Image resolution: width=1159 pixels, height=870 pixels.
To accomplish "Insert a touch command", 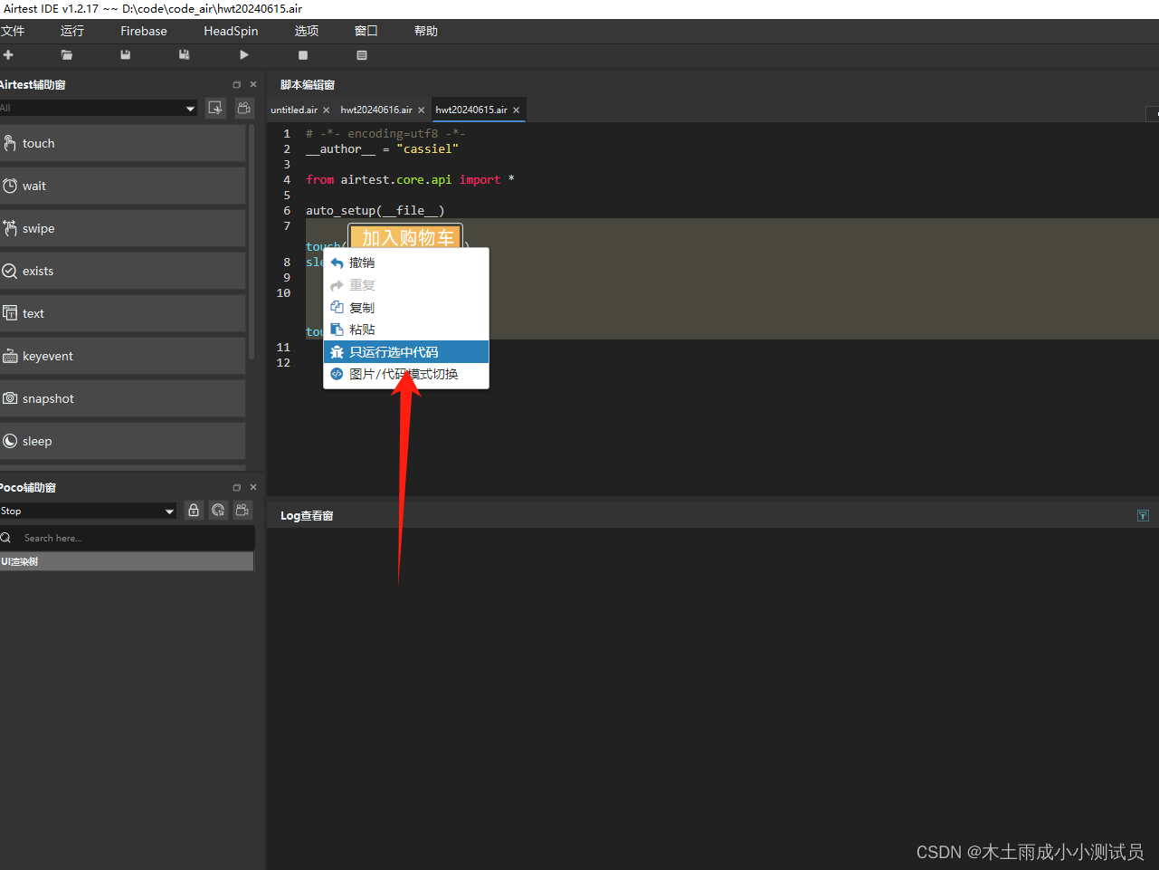I will click(x=123, y=143).
